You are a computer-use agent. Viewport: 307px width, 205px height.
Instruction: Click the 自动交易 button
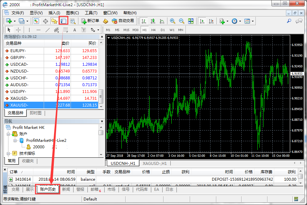[123, 21]
